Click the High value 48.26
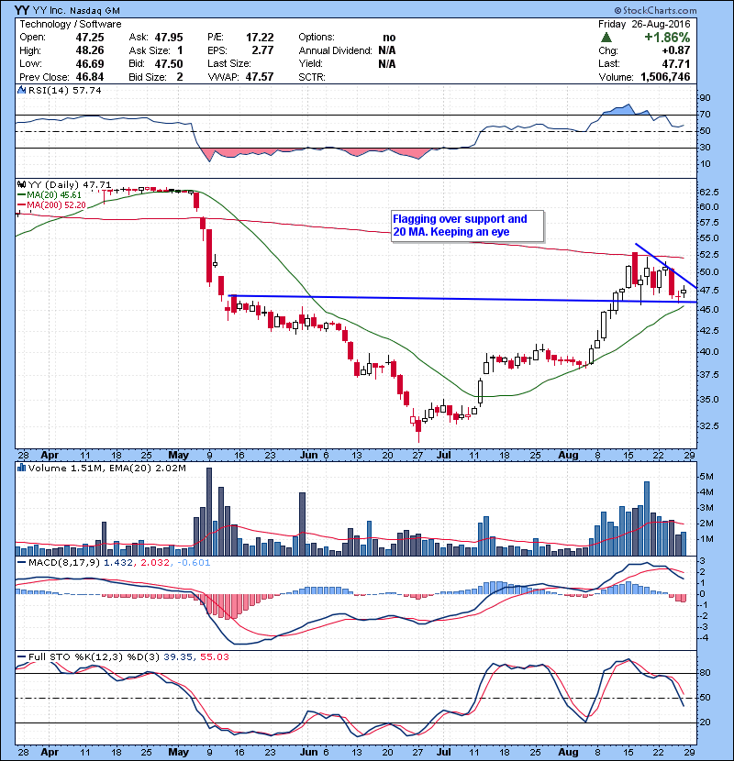This screenshot has width=734, height=761. point(89,50)
